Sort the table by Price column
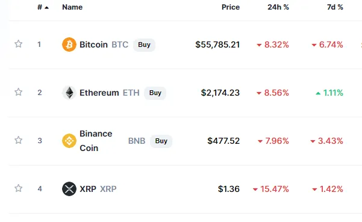Viewport: 362px width, 222px height. 231,7
